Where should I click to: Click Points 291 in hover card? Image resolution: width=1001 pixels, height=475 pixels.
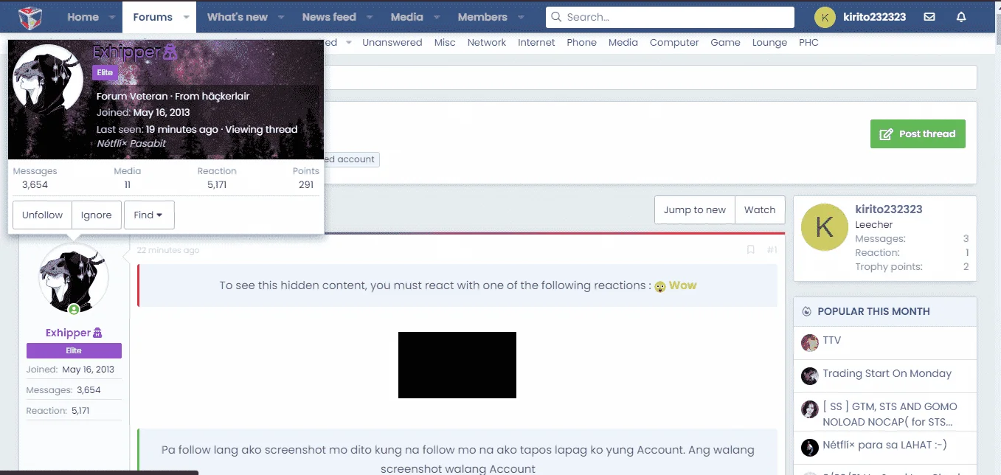(x=306, y=178)
